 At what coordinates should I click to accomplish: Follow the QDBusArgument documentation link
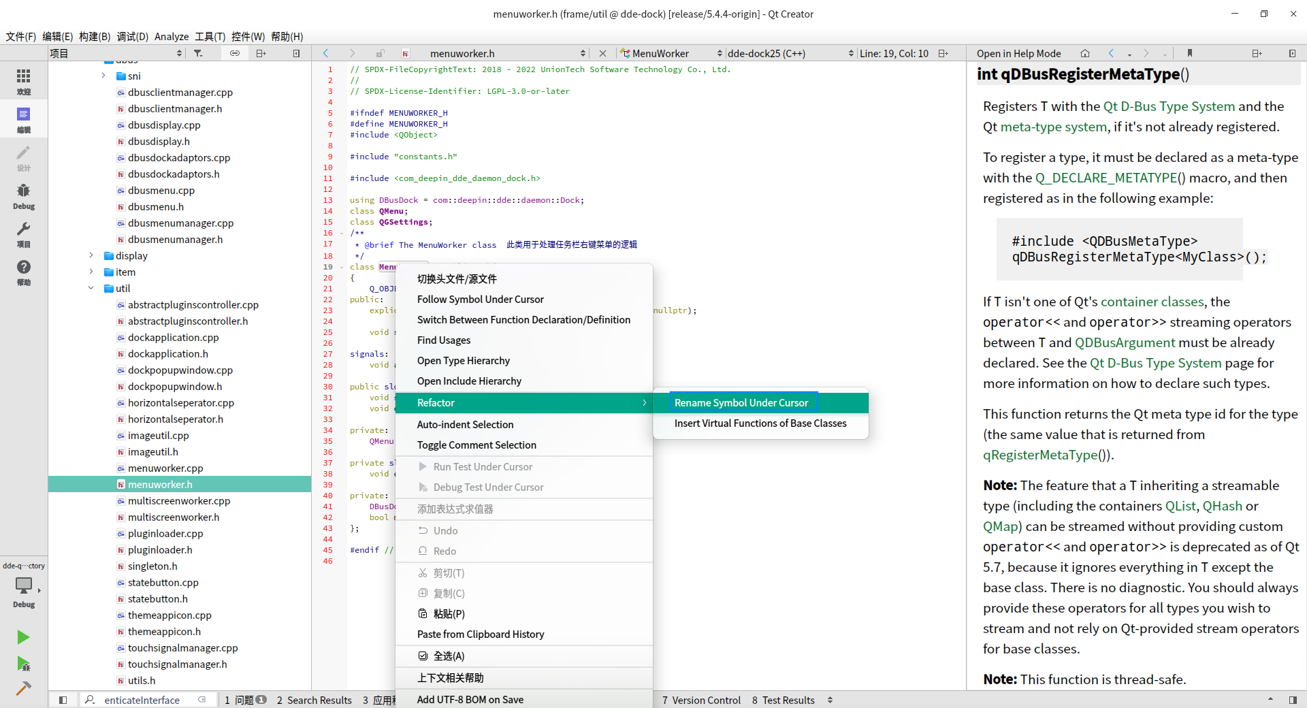(x=1125, y=342)
